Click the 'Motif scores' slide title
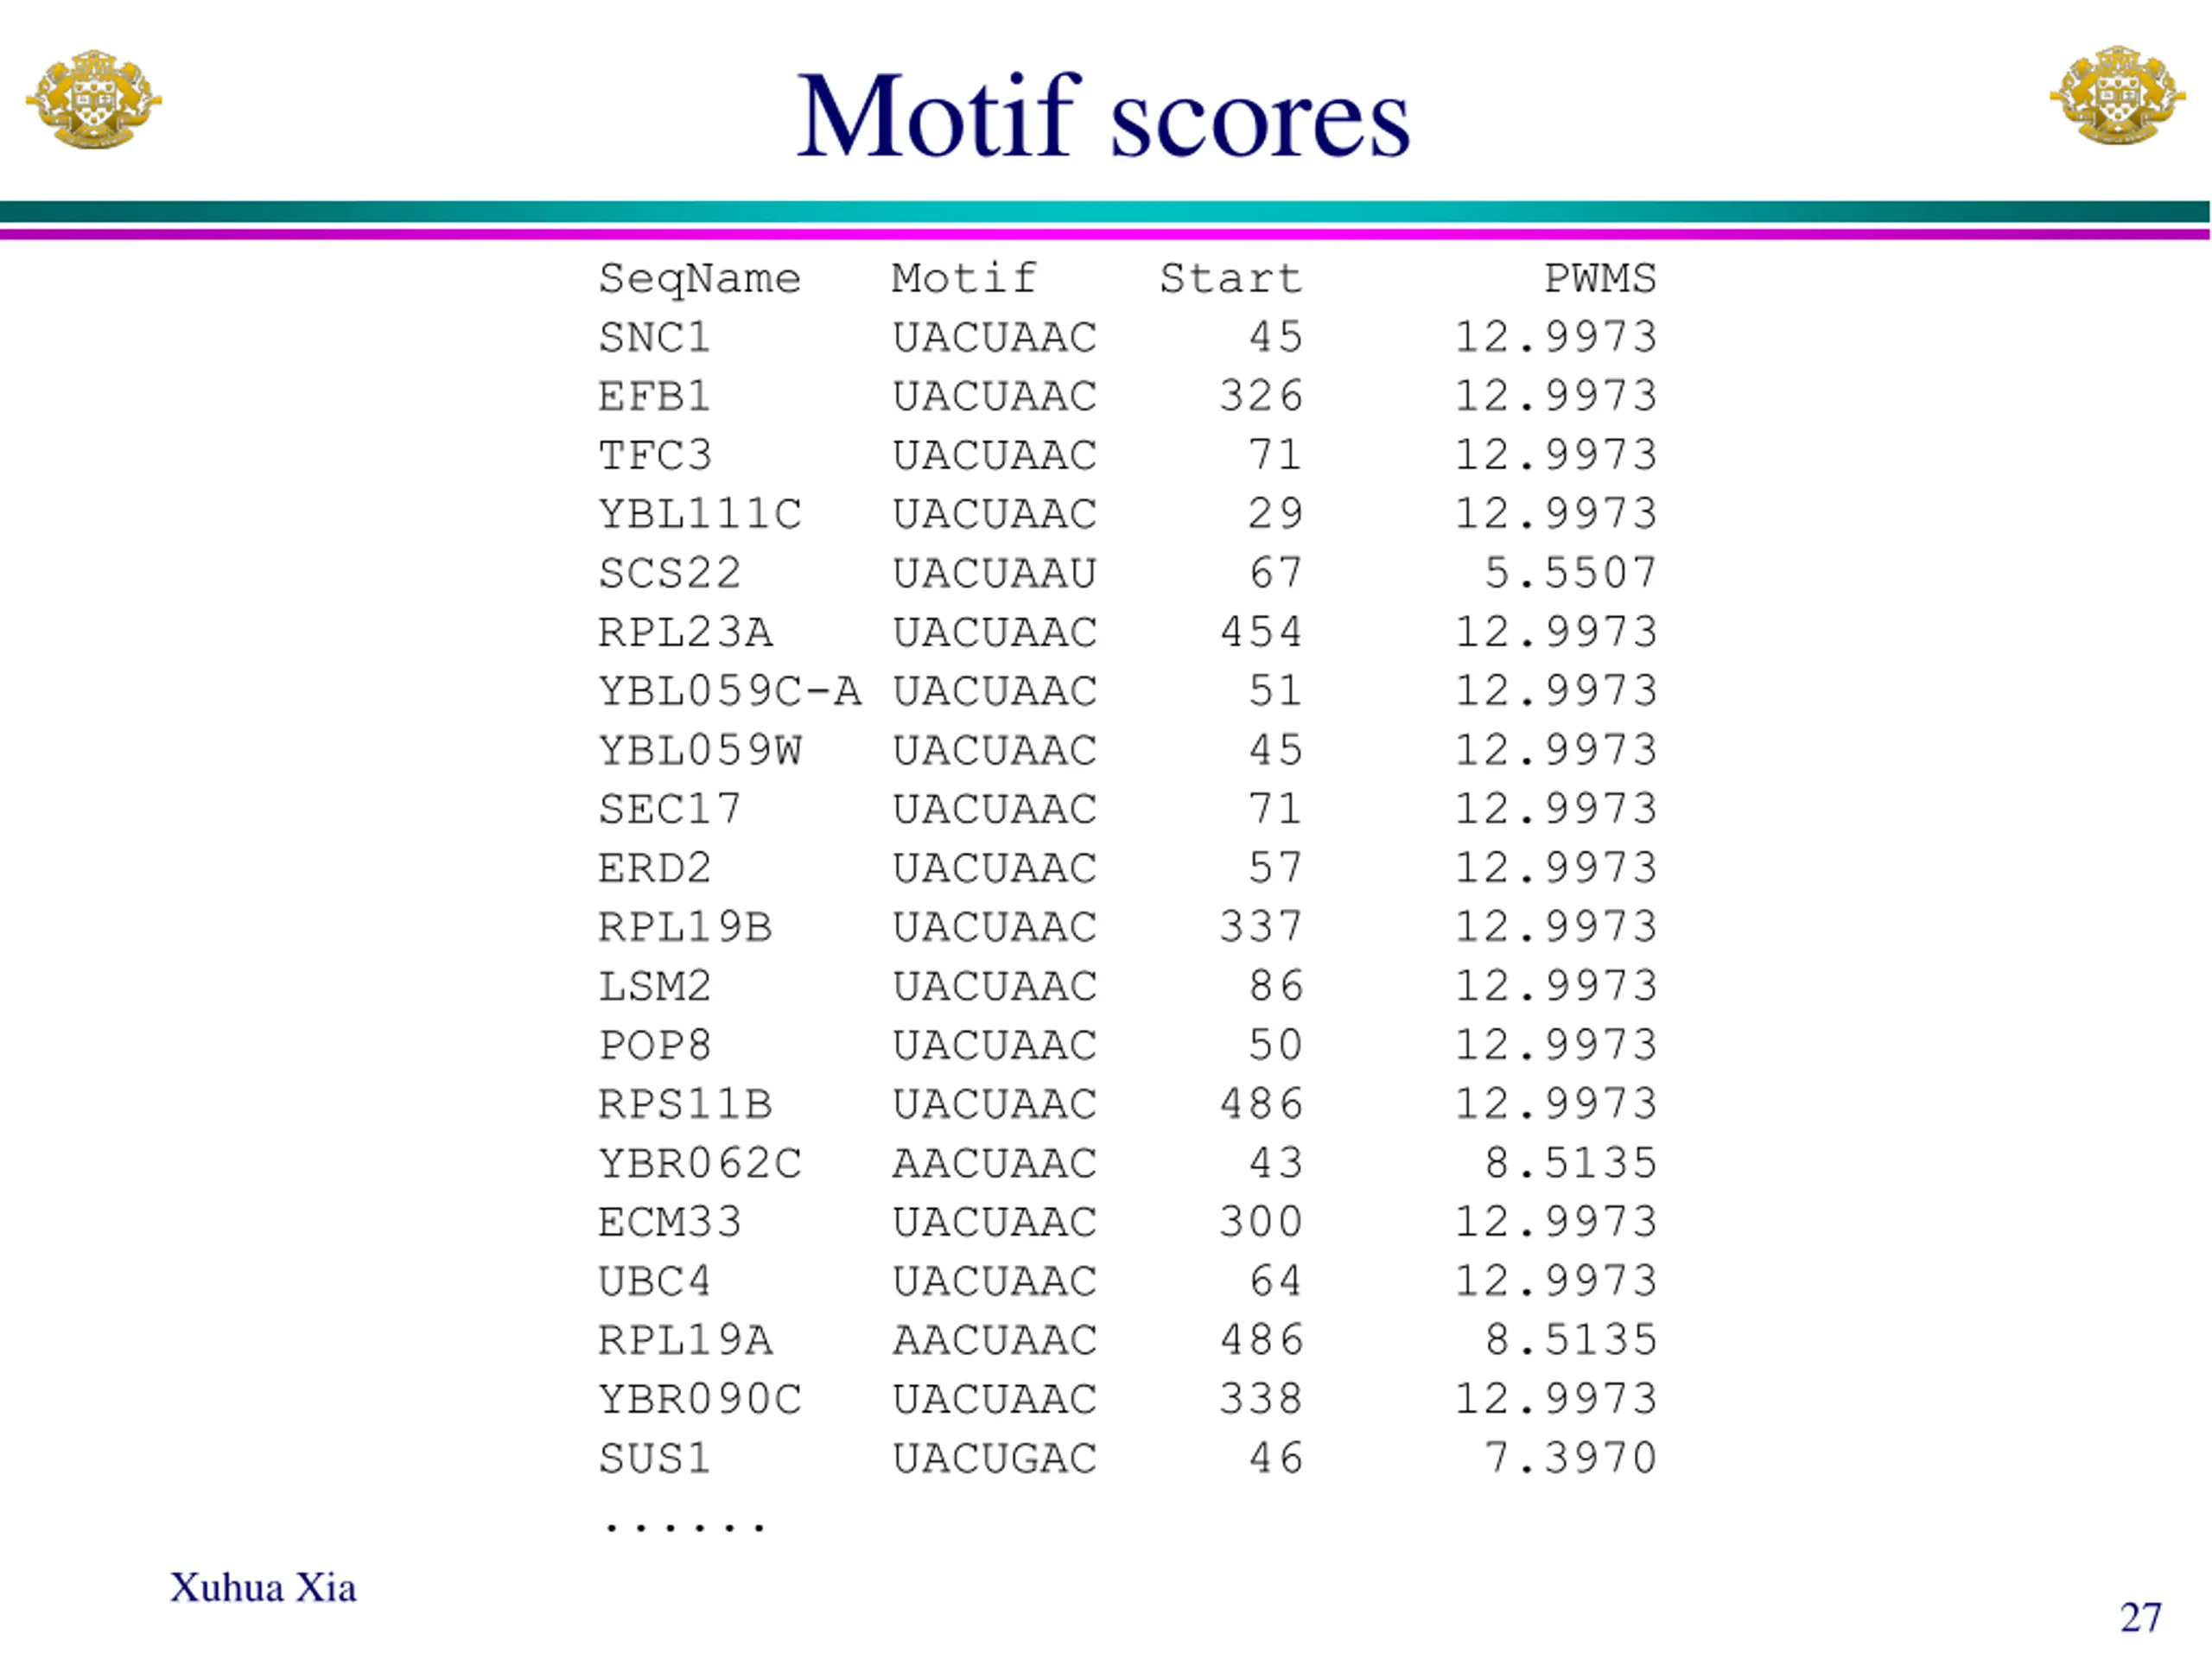This screenshot has width=2212, height=1659. click(x=1103, y=116)
